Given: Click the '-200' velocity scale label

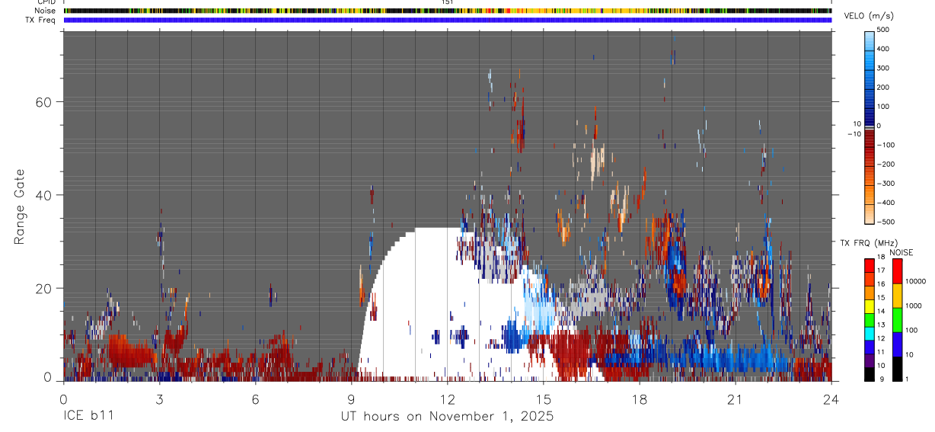Looking at the screenshot, I should (886, 164).
